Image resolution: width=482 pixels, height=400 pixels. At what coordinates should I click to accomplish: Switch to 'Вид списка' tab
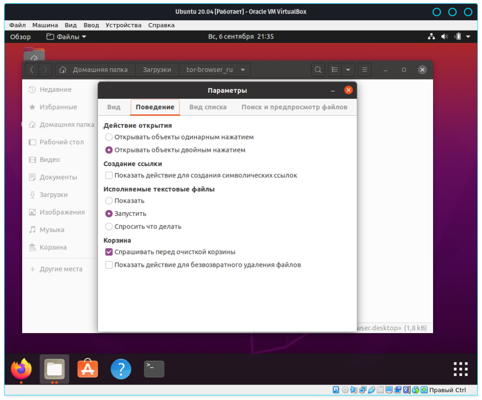pos(208,107)
